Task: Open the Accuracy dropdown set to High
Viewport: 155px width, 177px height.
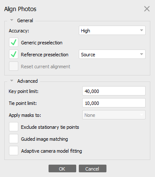Action: click(x=112, y=30)
